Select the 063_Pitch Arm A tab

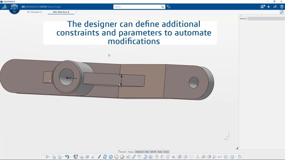pos(61,12)
